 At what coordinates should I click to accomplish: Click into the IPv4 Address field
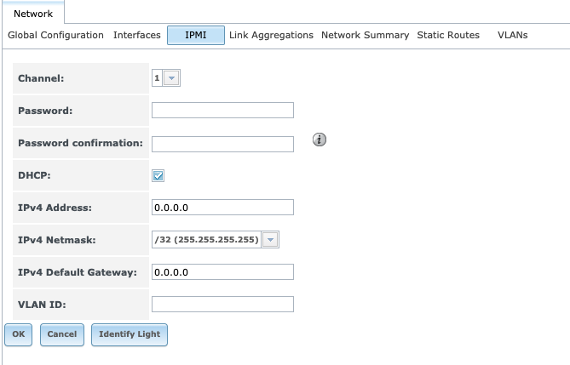click(x=222, y=208)
